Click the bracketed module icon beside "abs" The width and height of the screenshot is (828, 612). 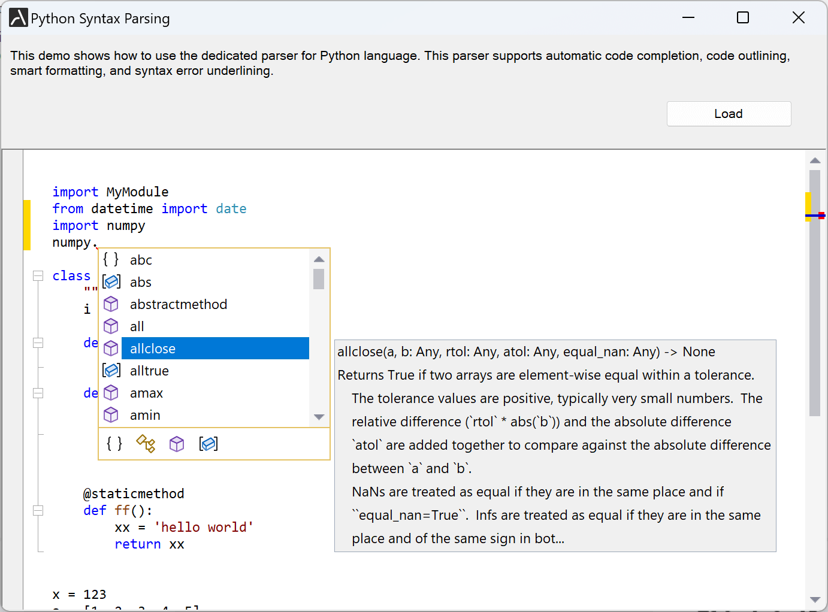111,281
